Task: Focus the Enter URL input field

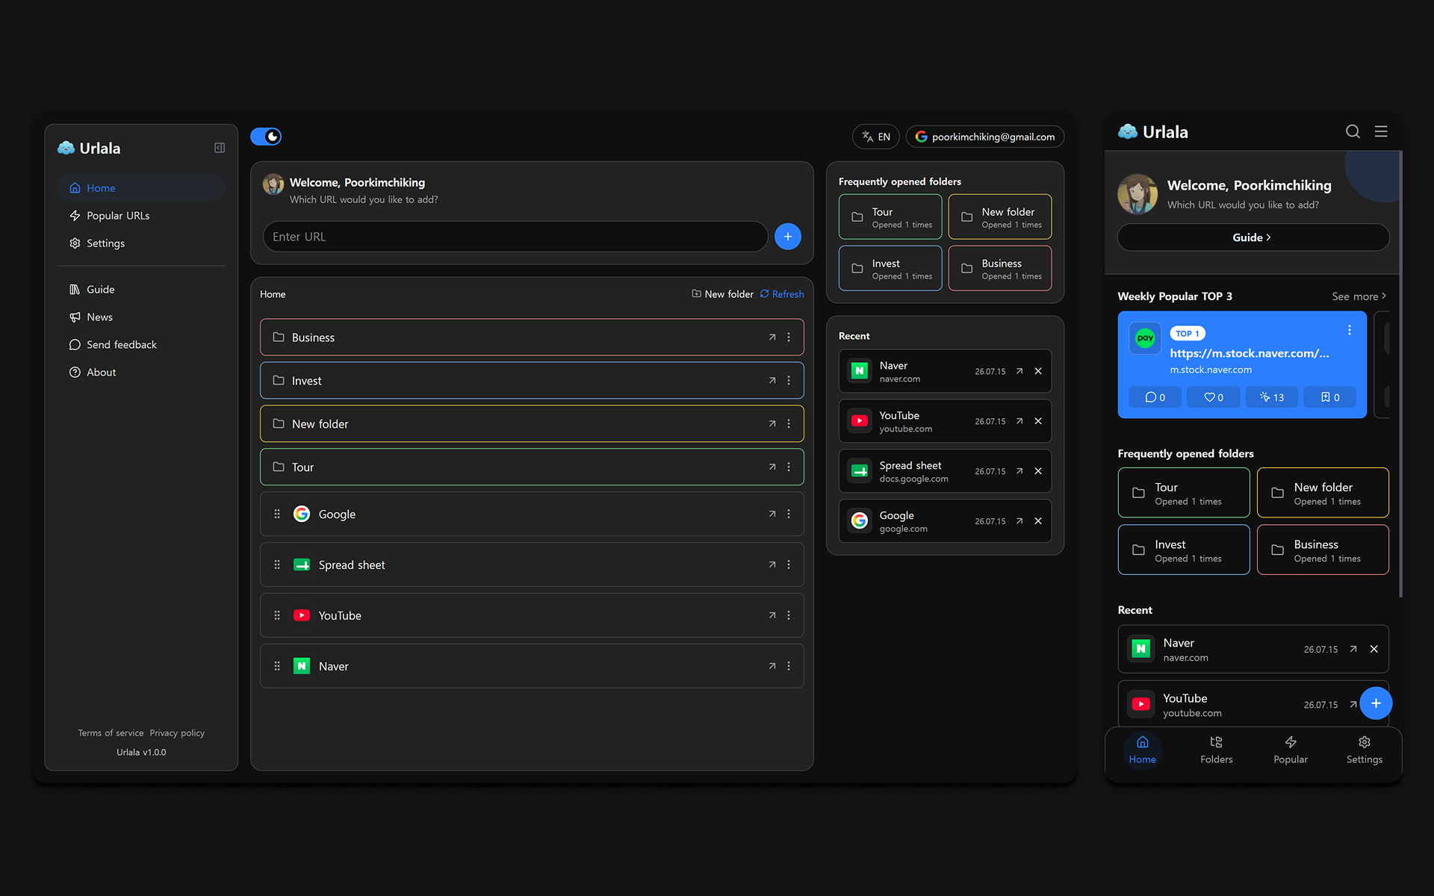Action: (515, 237)
